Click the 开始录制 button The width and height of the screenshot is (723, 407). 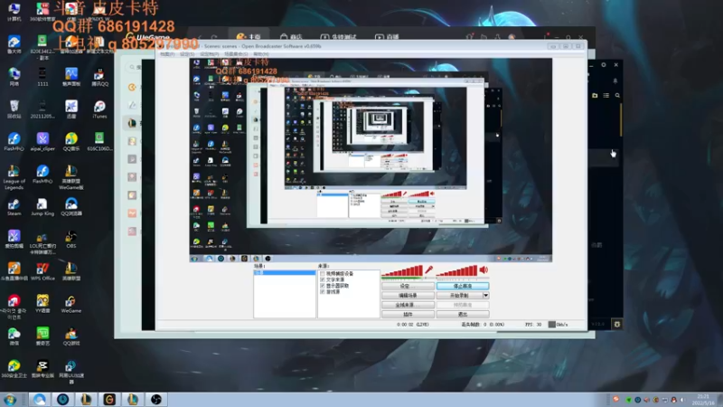tap(459, 296)
